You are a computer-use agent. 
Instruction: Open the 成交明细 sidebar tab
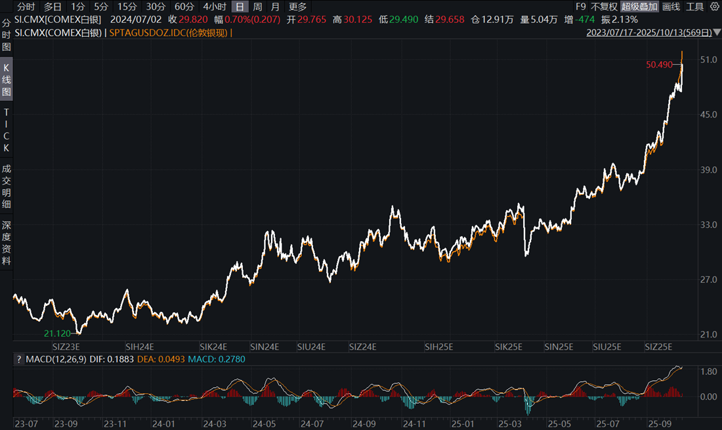point(7,187)
